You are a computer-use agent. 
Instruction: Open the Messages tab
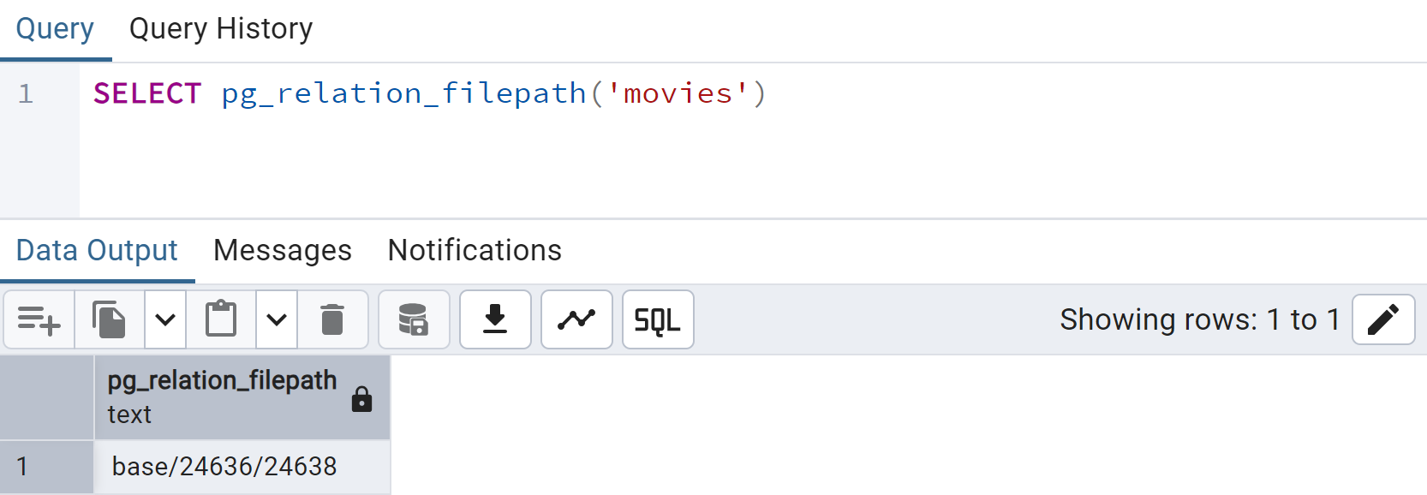283,250
